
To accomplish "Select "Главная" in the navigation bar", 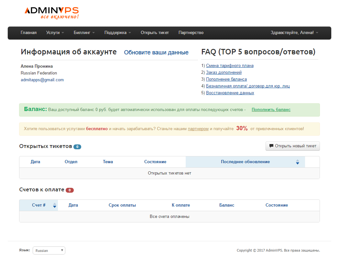I will pyautogui.click(x=29, y=33).
